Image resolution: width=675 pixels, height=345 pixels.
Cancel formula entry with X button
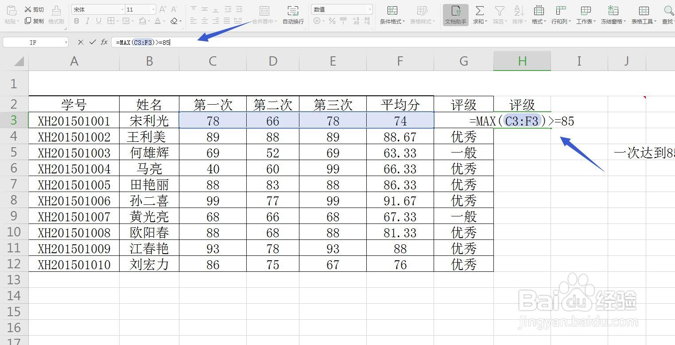(x=81, y=42)
